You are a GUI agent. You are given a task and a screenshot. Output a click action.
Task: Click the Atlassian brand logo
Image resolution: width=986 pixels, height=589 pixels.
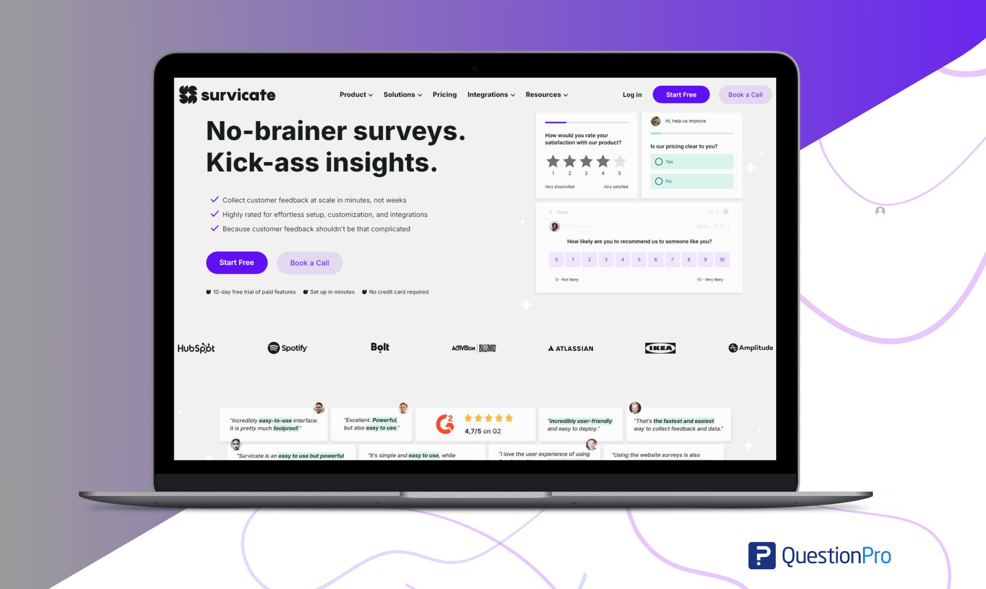pyautogui.click(x=570, y=348)
